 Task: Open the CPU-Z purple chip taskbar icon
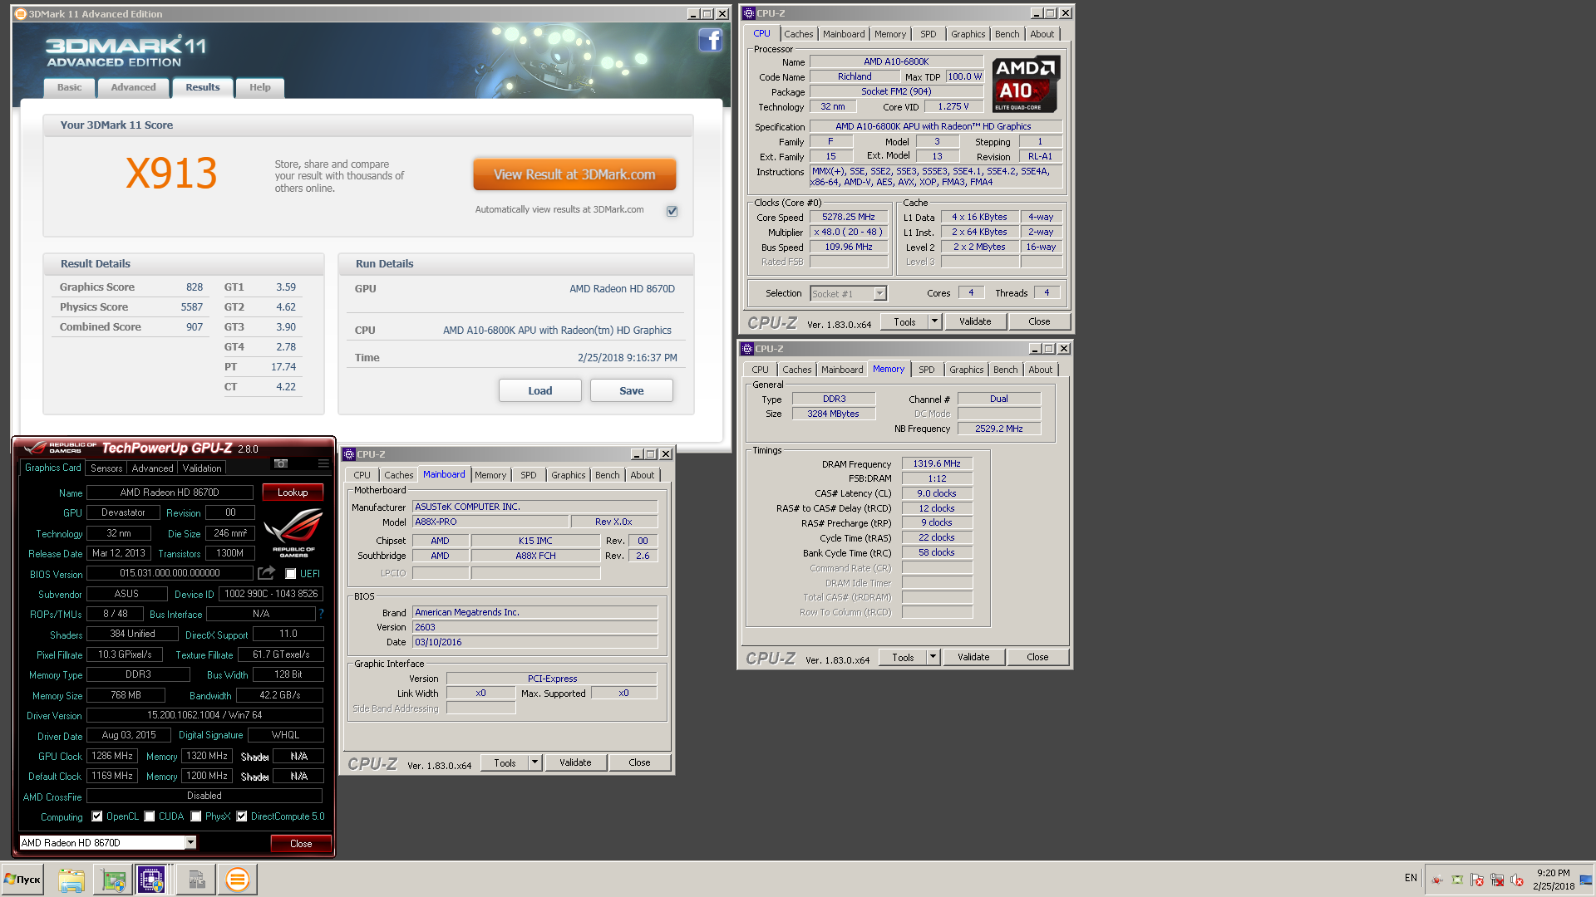point(151,879)
